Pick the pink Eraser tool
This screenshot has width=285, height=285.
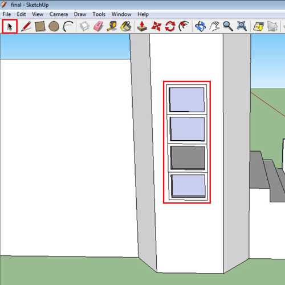point(98,26)
